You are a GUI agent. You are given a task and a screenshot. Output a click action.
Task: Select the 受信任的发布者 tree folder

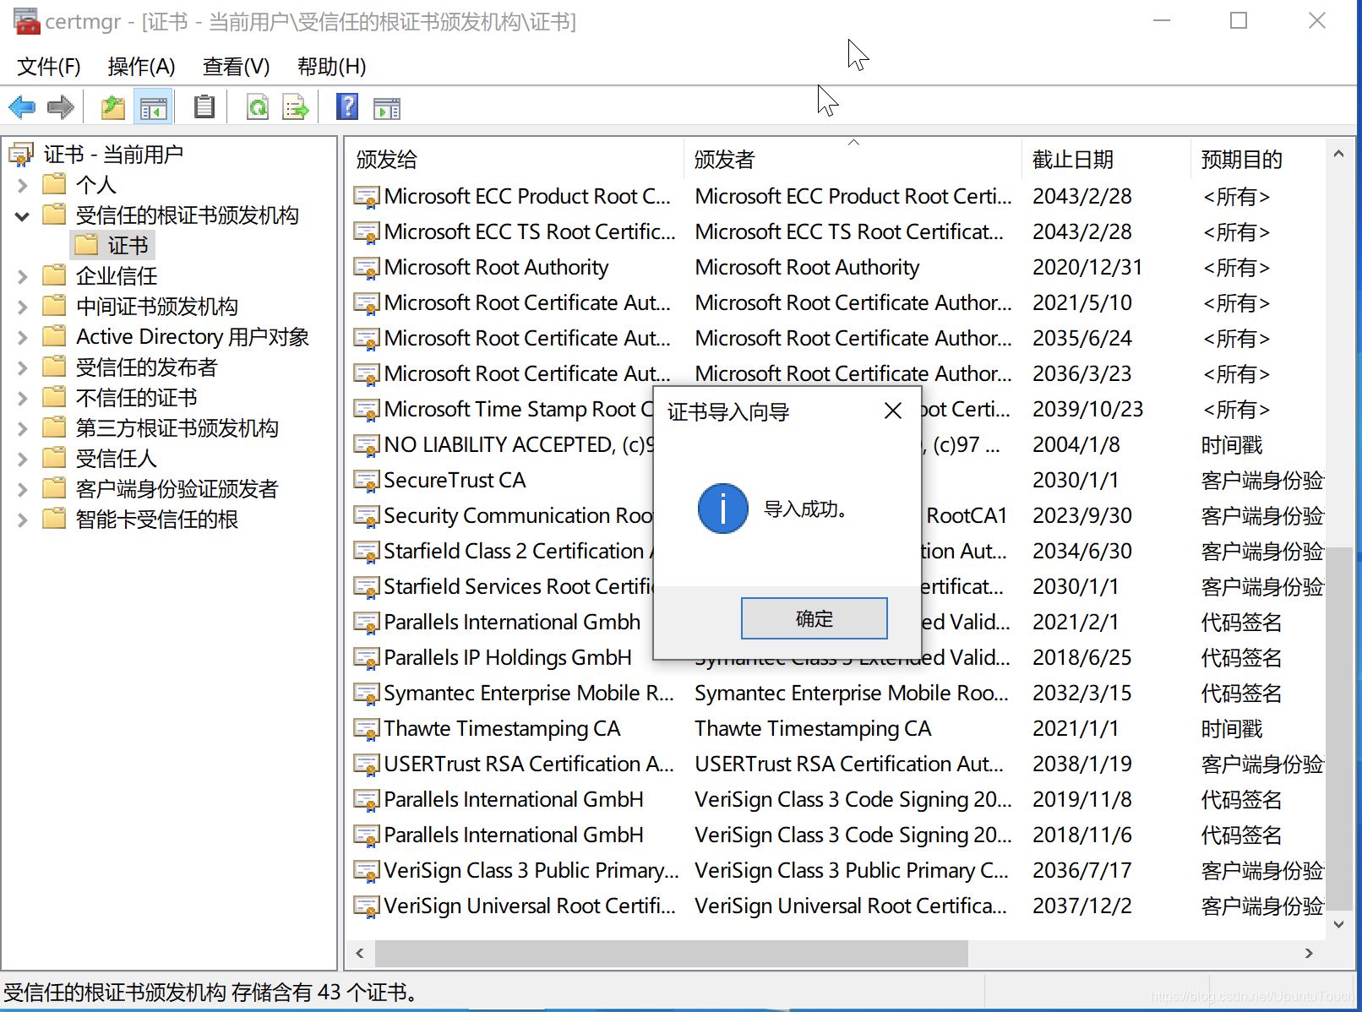(x=146, y=367)
